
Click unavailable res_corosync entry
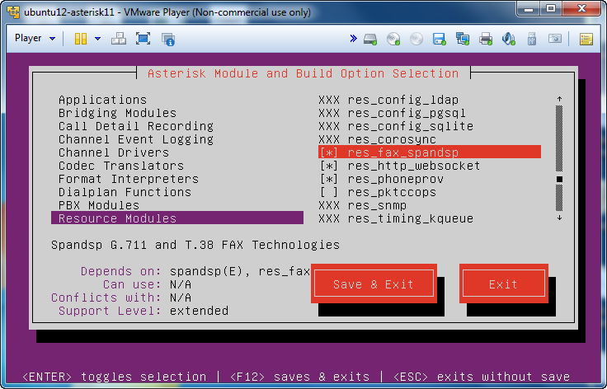coord(377,139)
